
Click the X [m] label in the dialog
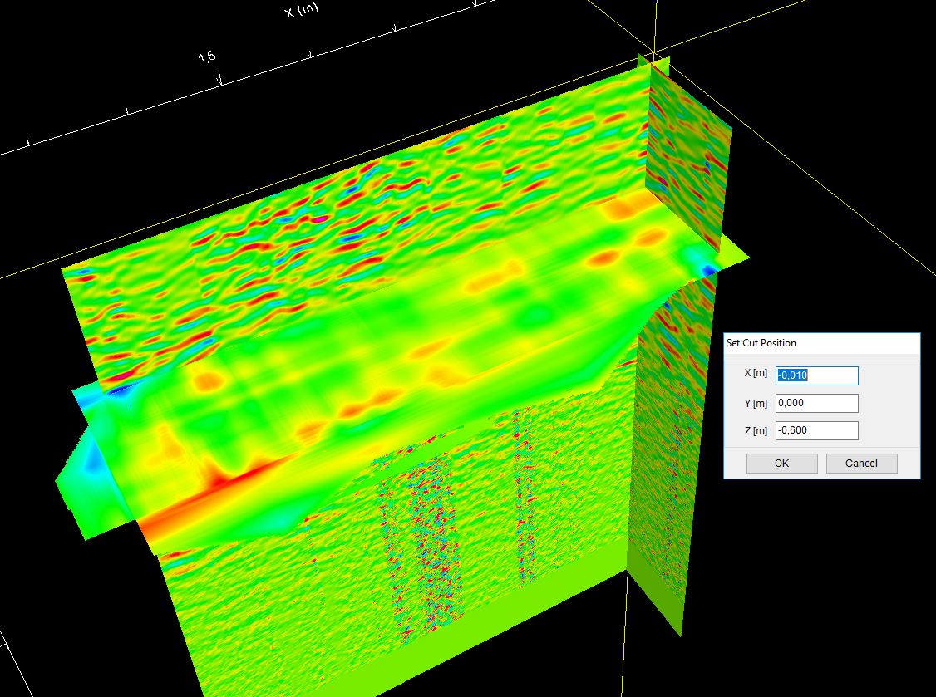[756, 374]
